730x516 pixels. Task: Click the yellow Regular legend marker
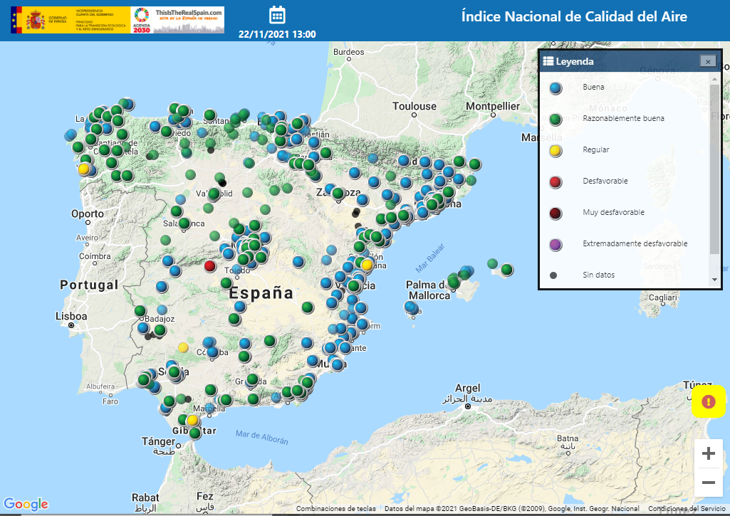tap(556, 150)
